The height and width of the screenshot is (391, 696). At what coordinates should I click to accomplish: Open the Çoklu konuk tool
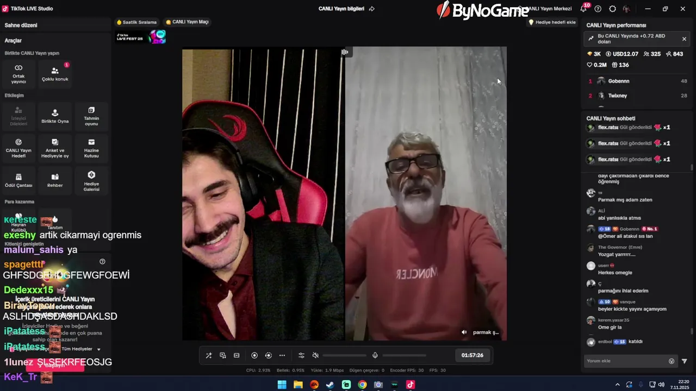coord(55,73)
